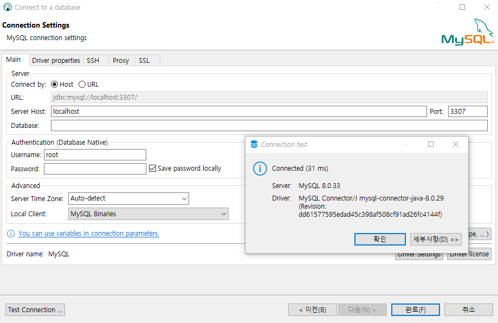
Task: Click the Database input field
Action: (269, 125)
